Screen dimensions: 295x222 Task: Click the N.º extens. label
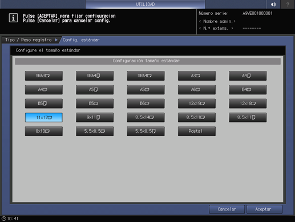(x=216, y=28)
